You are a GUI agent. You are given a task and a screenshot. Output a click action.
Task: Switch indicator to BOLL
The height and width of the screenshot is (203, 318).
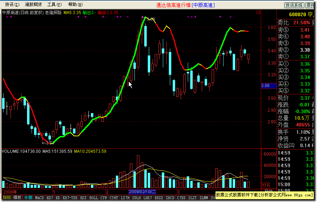(x=93, y=197)
